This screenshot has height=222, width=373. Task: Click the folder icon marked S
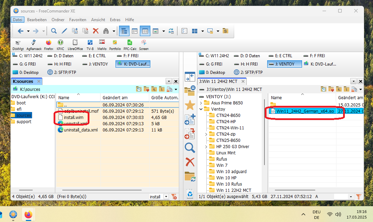point(225,31)
